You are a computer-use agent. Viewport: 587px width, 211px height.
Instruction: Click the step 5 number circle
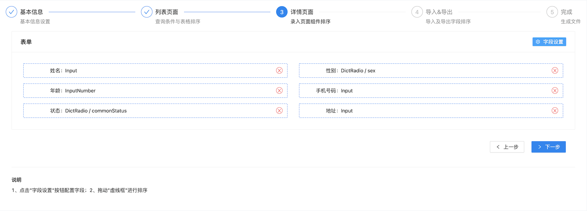[x=552, y=12]
